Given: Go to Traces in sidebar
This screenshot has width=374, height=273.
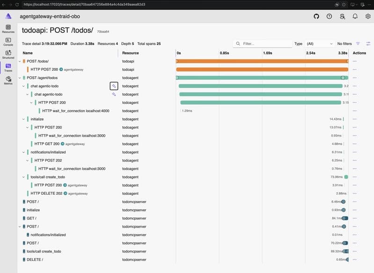Looking at the screenshot, I should coord(8,67).
